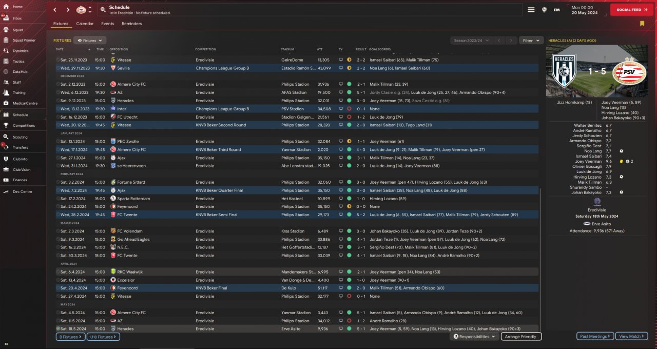Viewport: 657px width, 349px height.
Task: Toggle the row marker for 18.5.2024 Heracles
Action: coord(58,328)
